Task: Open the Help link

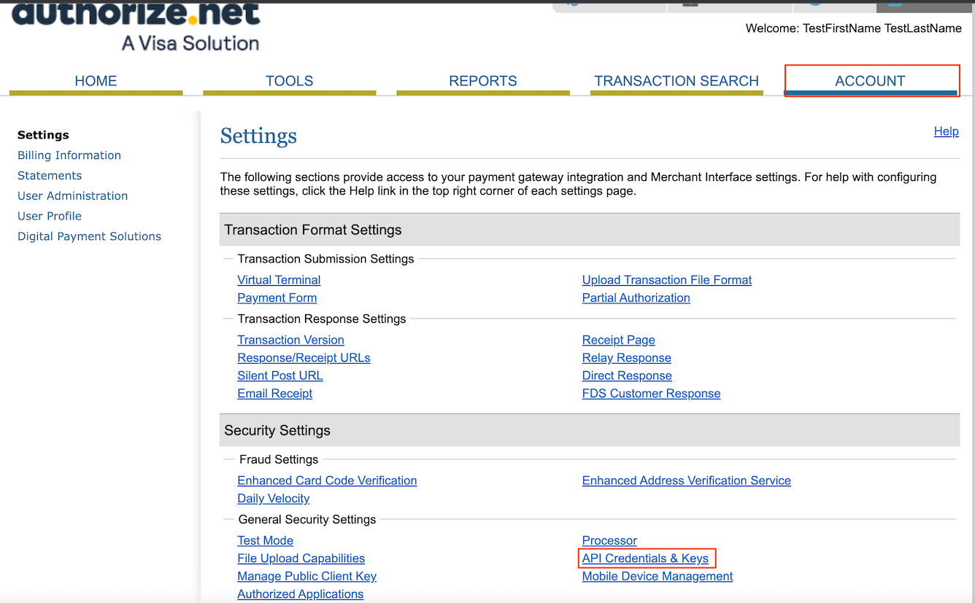Action: [946, 131]
